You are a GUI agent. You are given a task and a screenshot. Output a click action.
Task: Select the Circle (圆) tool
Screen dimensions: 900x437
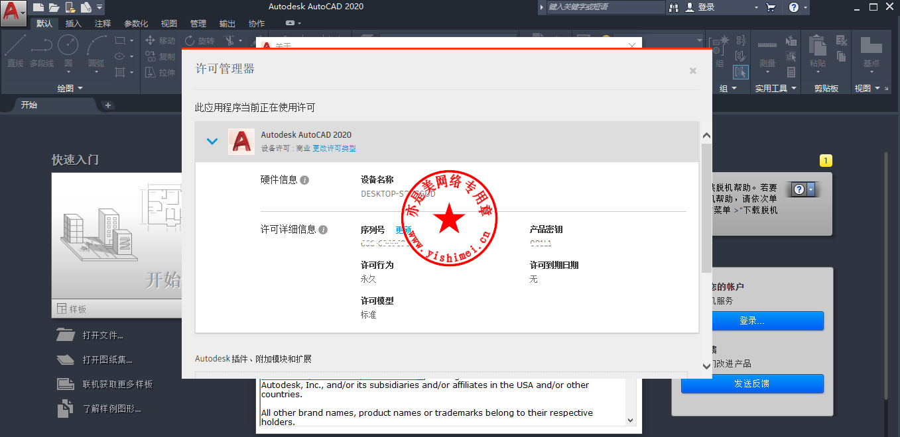click(68, 50)
